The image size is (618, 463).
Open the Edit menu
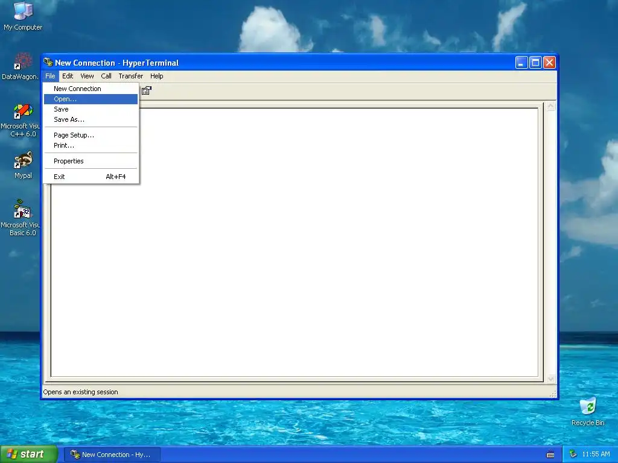[68, 76]
